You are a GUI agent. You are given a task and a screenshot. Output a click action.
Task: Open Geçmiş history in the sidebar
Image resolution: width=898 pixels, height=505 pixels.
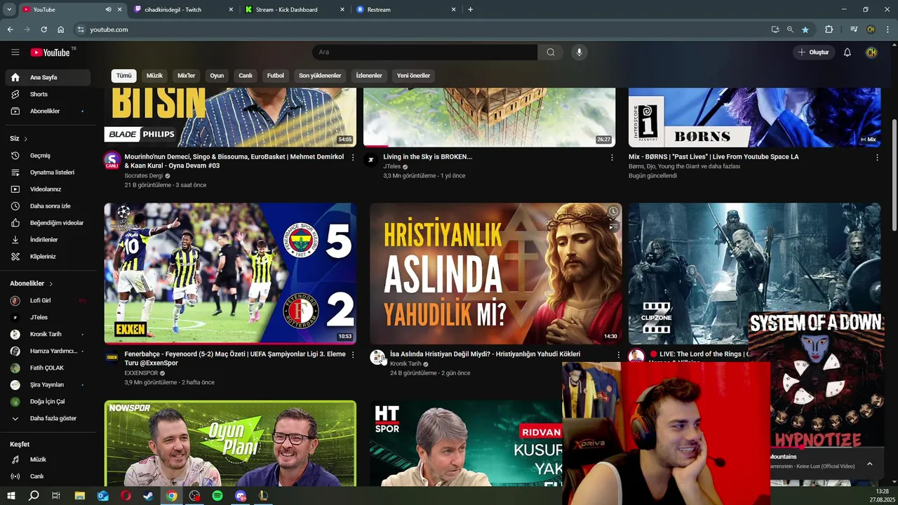48,156
